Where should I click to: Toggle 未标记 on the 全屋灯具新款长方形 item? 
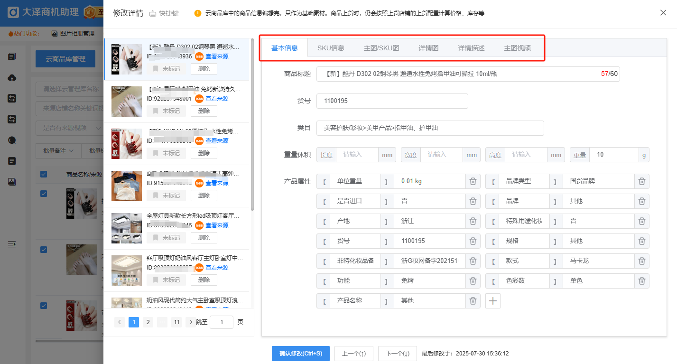coord(167,238)
